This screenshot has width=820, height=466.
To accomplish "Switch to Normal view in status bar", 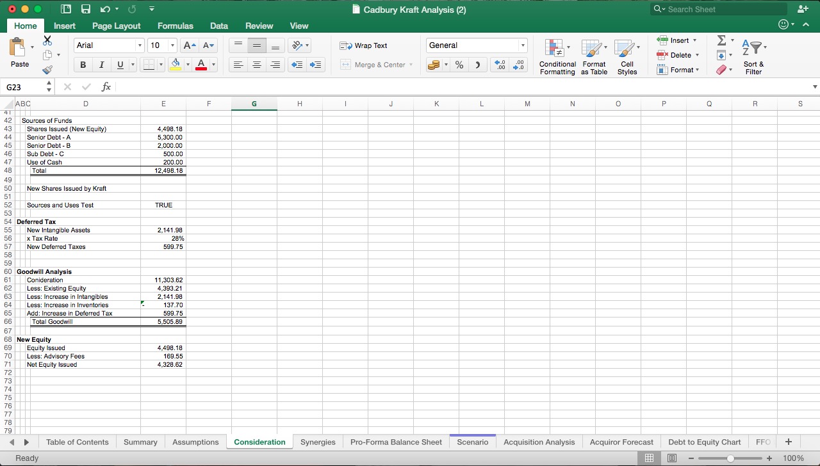I will tap(649, 458).
